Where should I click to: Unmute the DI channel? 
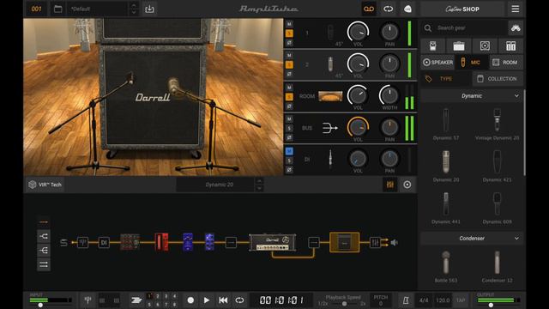click(x=289, y=151)
